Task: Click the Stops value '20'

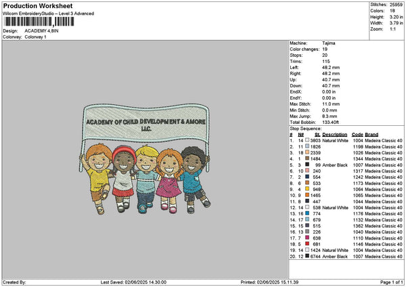Action: click(x=325, y=56)
